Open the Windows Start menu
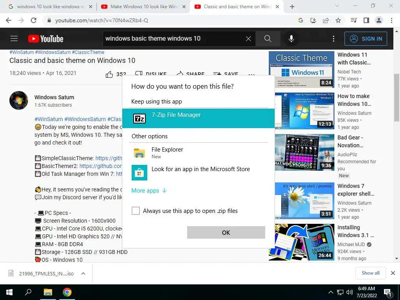Viewport: 400px width, 300px height. [x=9, y=292]
